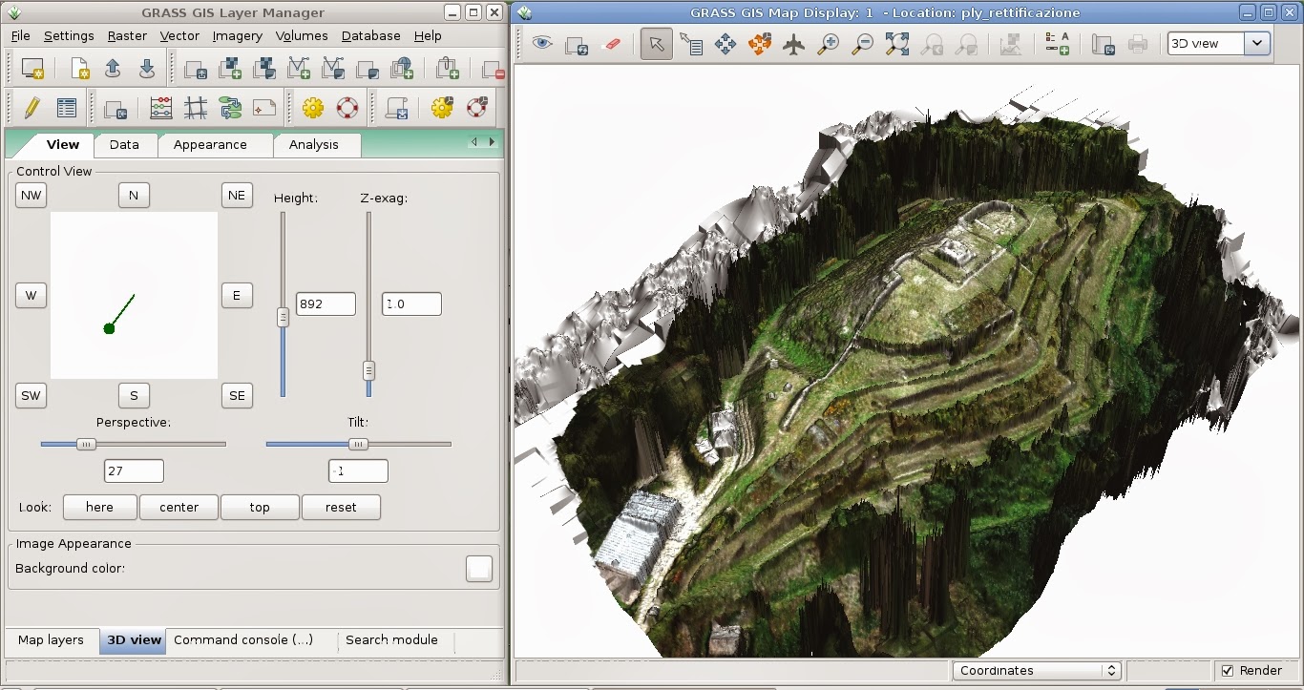This screenshot has height=690, width=1304.
Task: Click the eye Display map icon
Action: tap(542, 44)
